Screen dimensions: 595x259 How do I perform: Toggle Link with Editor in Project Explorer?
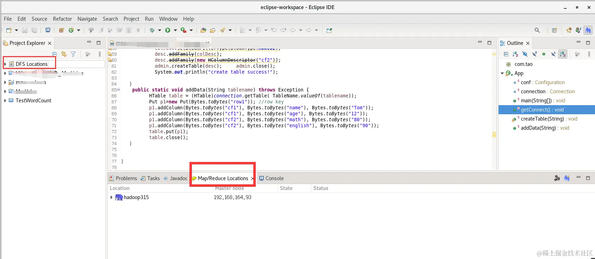click(x=63, y=54)
